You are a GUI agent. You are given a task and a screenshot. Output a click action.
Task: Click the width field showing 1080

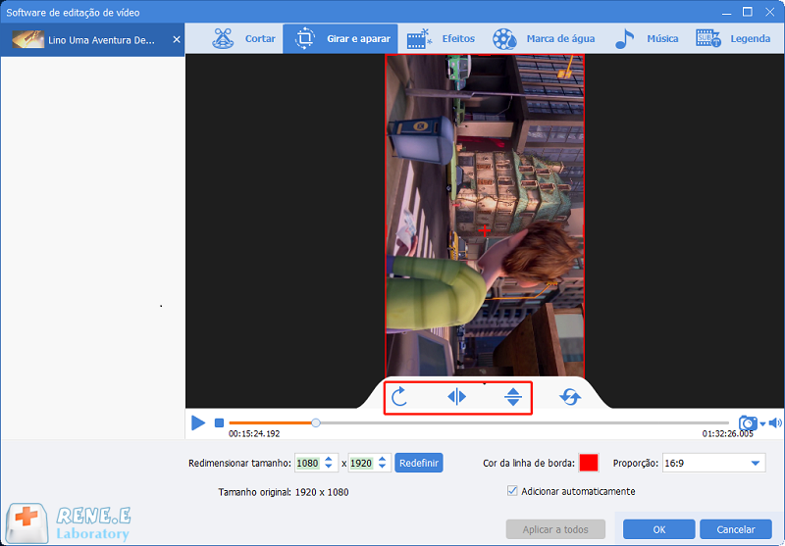tap(308, 463)
